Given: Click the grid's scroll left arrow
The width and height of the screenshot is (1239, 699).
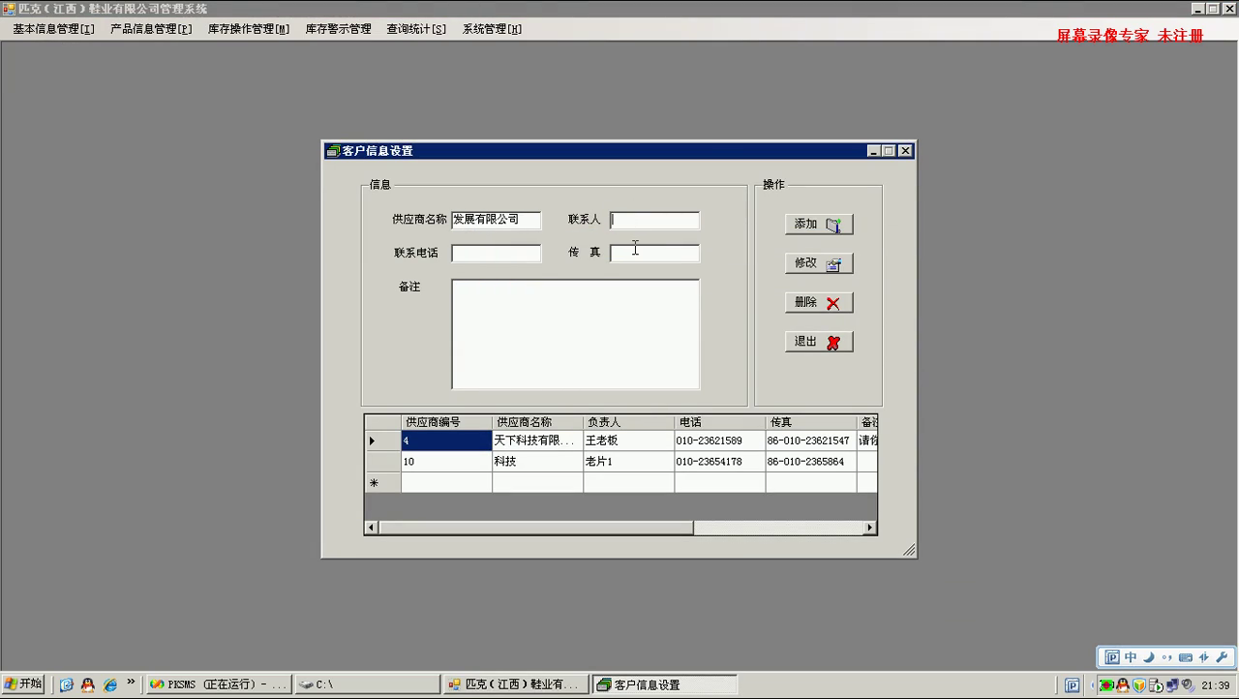Looking at the screenshot, I should (372, 528).
